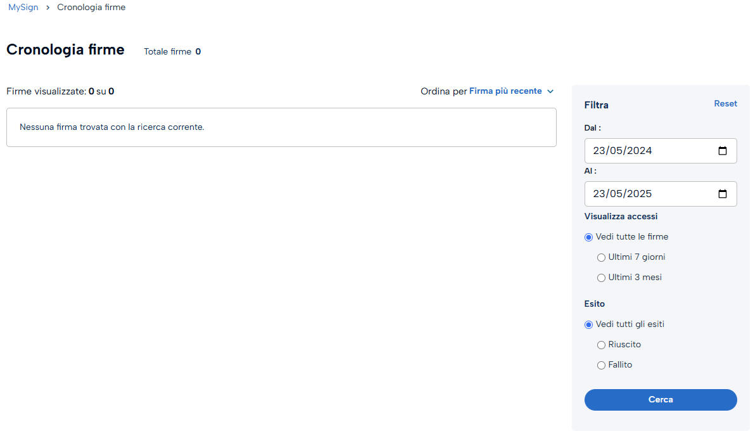
Task: Click the Nessuna firma trovata message
Action: [112, 127]
